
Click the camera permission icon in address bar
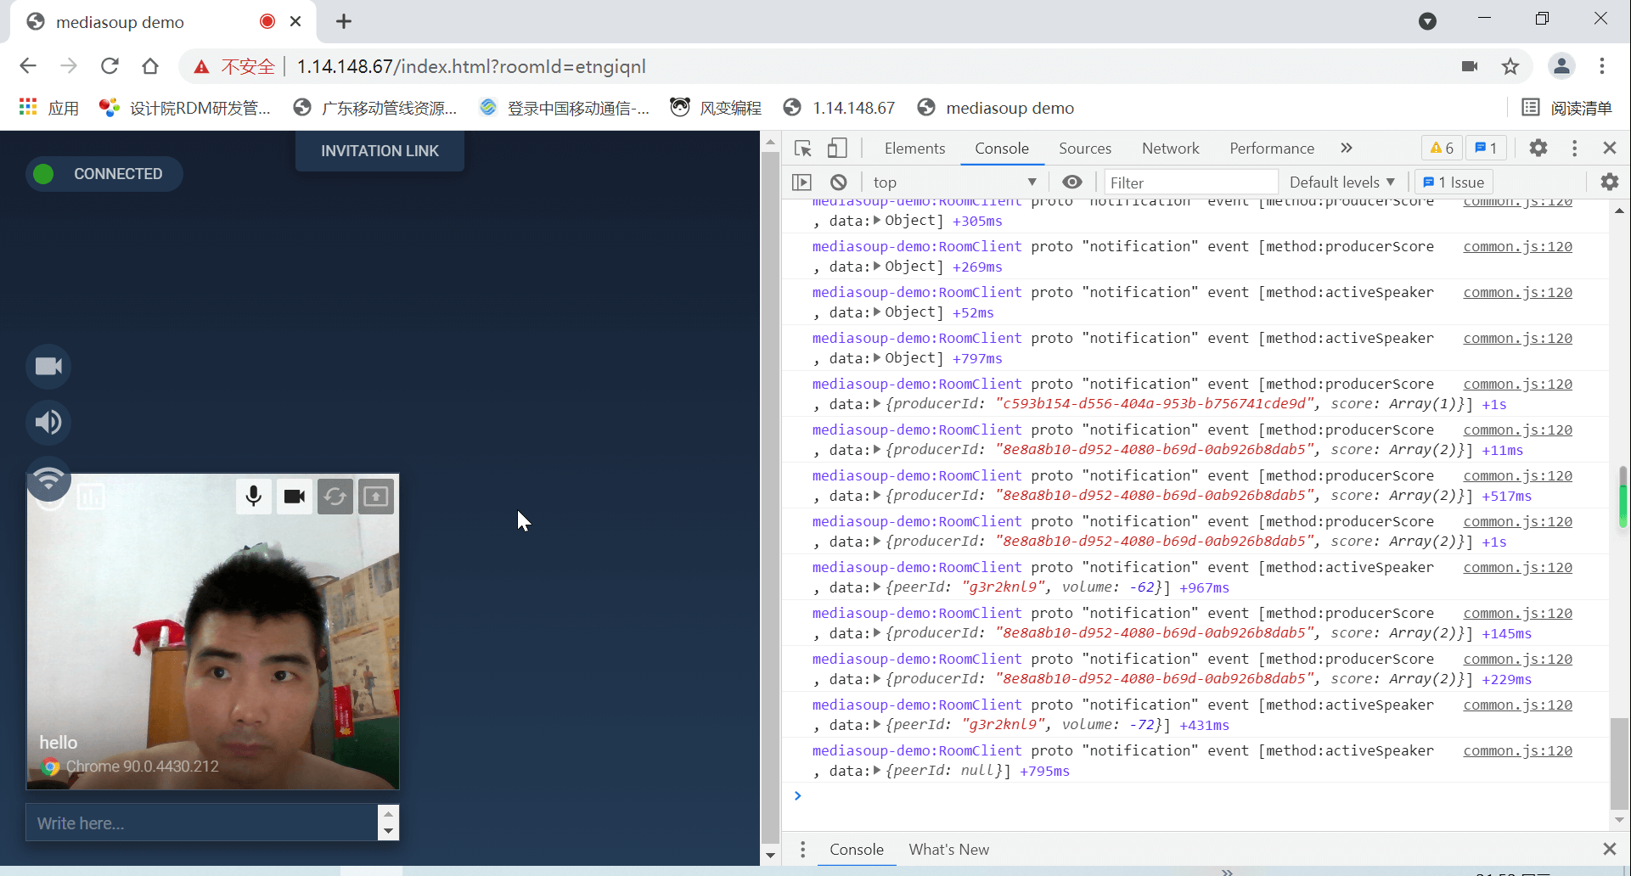click(x=1470, y=66)
